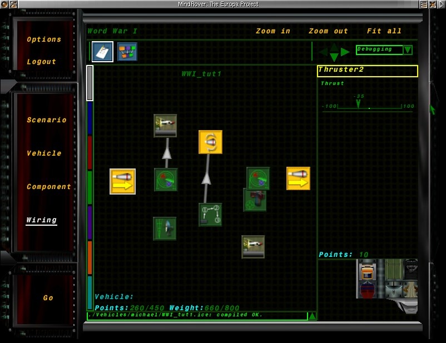Click the MindRover window title text
This screenshot has height=343, width=446.
218,4
